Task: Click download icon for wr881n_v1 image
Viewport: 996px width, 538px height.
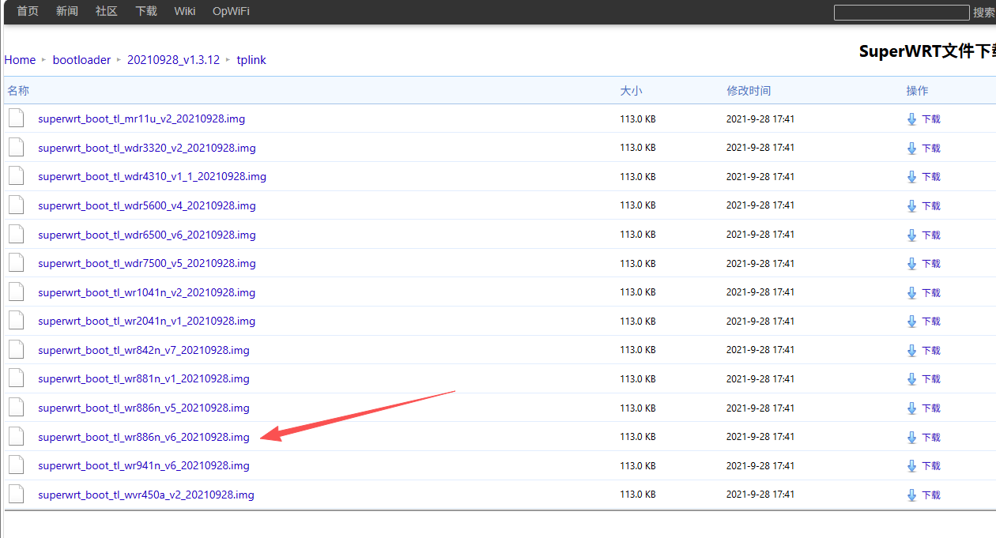Action: click(x=911, y=379)
